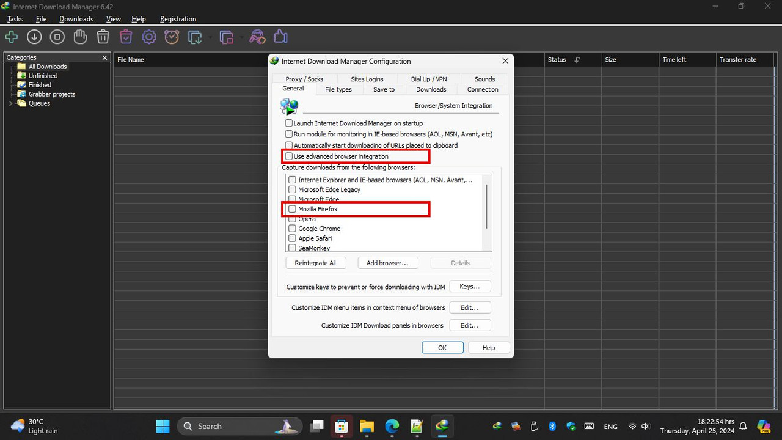Click the Task View taskbar icon

click(316, 426)
